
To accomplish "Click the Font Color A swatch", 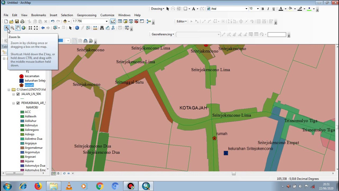I will pos(281,9).
